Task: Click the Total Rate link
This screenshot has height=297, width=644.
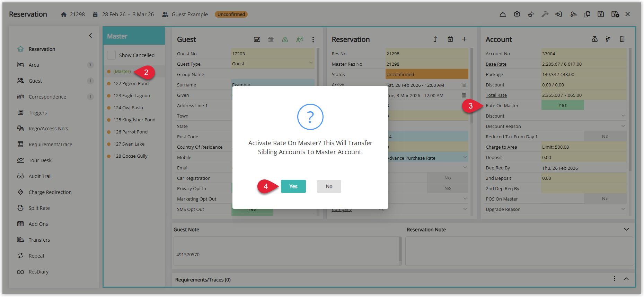Action: click(496, 95)
